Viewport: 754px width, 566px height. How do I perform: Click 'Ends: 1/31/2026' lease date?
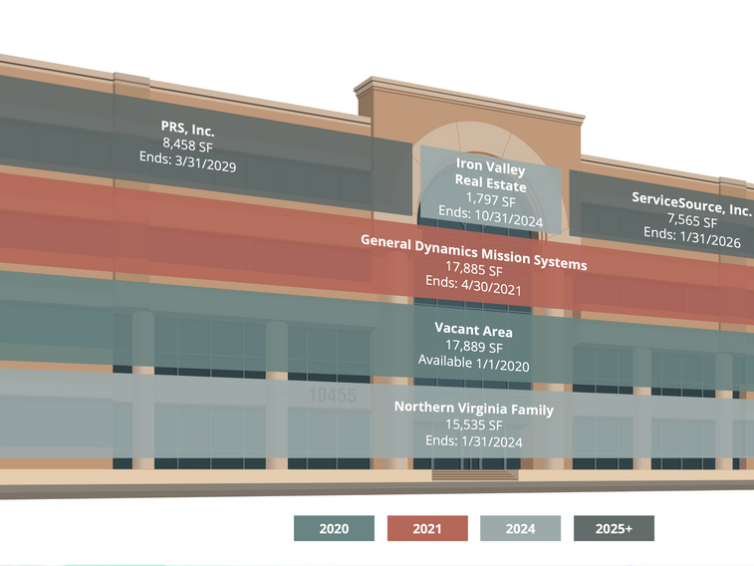click(x=692, y=237)
